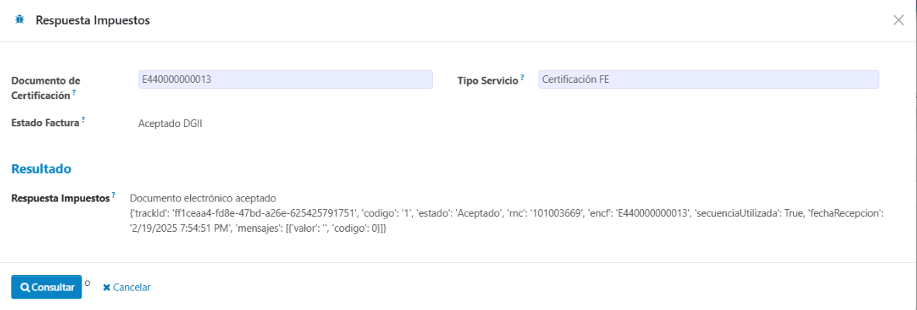
Task: Open help tooltip beside Respuesta Impuestos label
Action: pos(113,195)
